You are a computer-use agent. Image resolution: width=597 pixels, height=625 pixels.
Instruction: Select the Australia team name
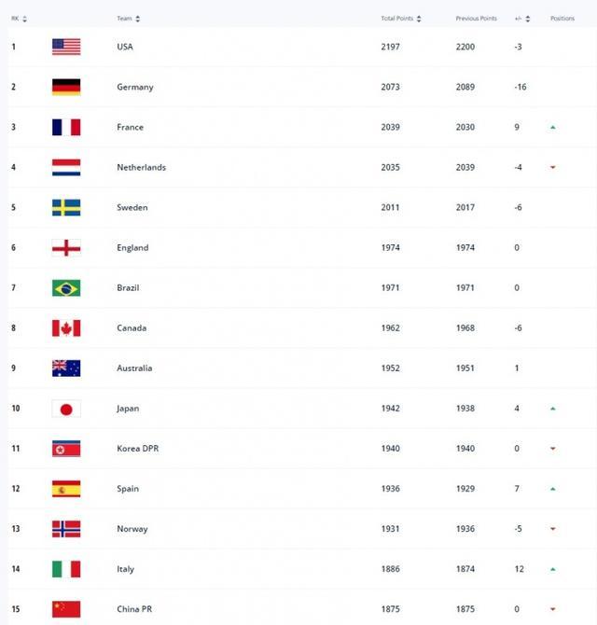point(134,368)
